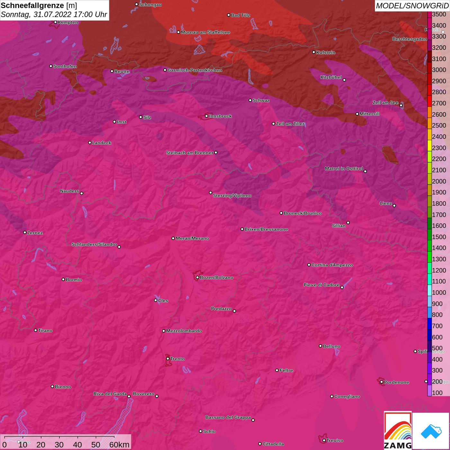Click the Schneefallgrenze title text
The image size is (450, 450).
pos(32,5)
